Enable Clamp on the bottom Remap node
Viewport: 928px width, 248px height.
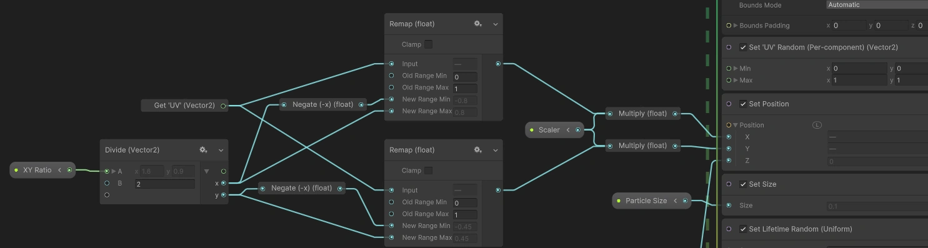point(428,171)
